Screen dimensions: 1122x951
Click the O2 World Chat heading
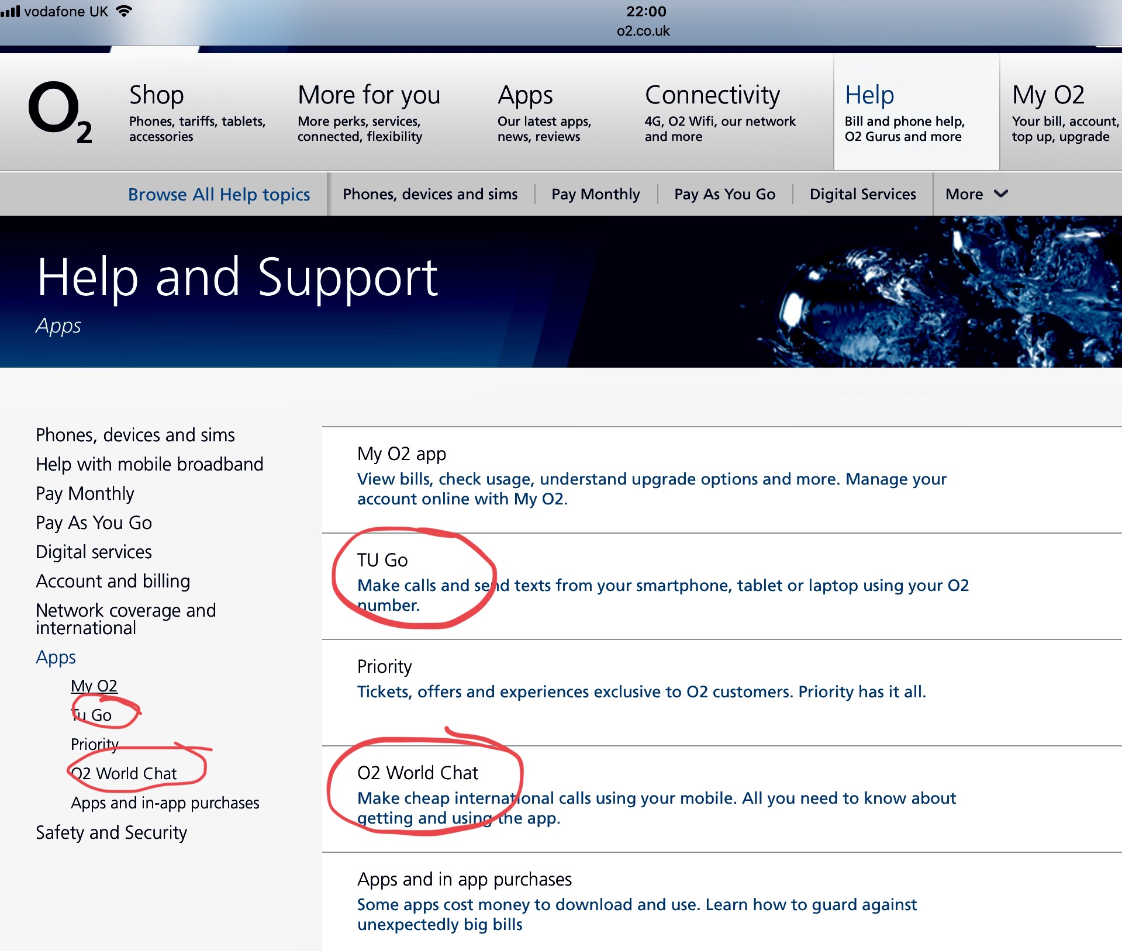(x=417, y=773)
